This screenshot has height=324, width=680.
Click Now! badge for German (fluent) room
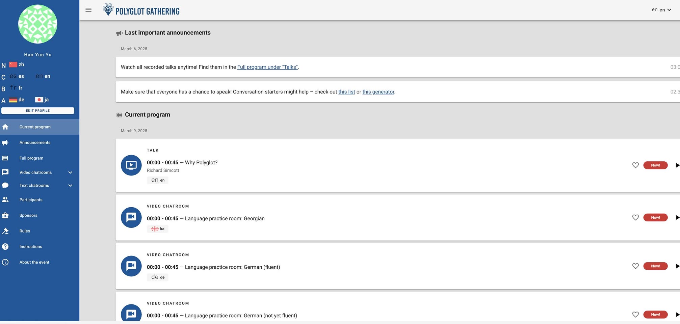655,266
